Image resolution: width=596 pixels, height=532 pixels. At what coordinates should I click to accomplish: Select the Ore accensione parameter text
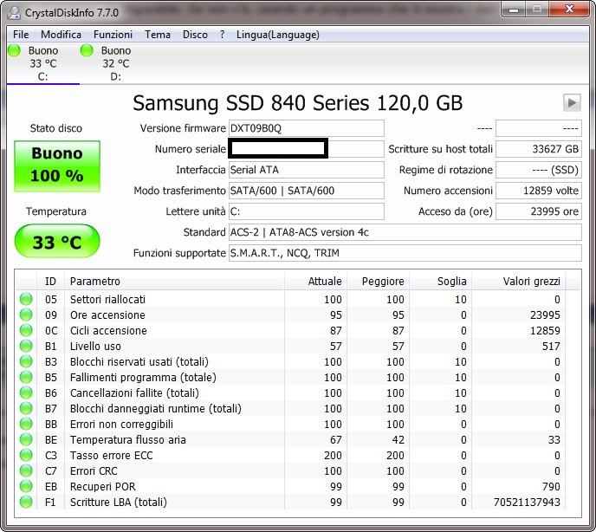107,315
